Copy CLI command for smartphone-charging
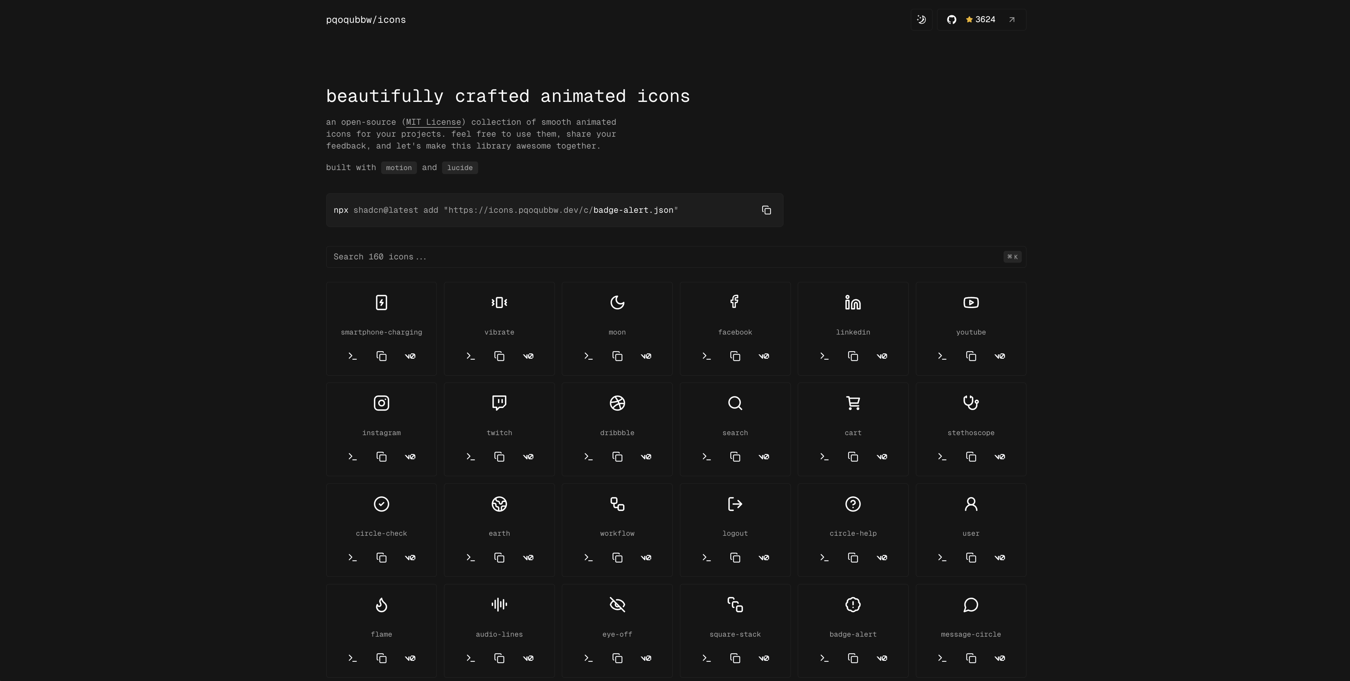This screenshot has width=1350, height=681. pos(353,356)
